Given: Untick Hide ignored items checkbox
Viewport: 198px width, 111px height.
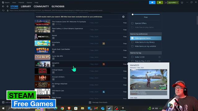Looking at the screenshot, I should click(132, 38).
